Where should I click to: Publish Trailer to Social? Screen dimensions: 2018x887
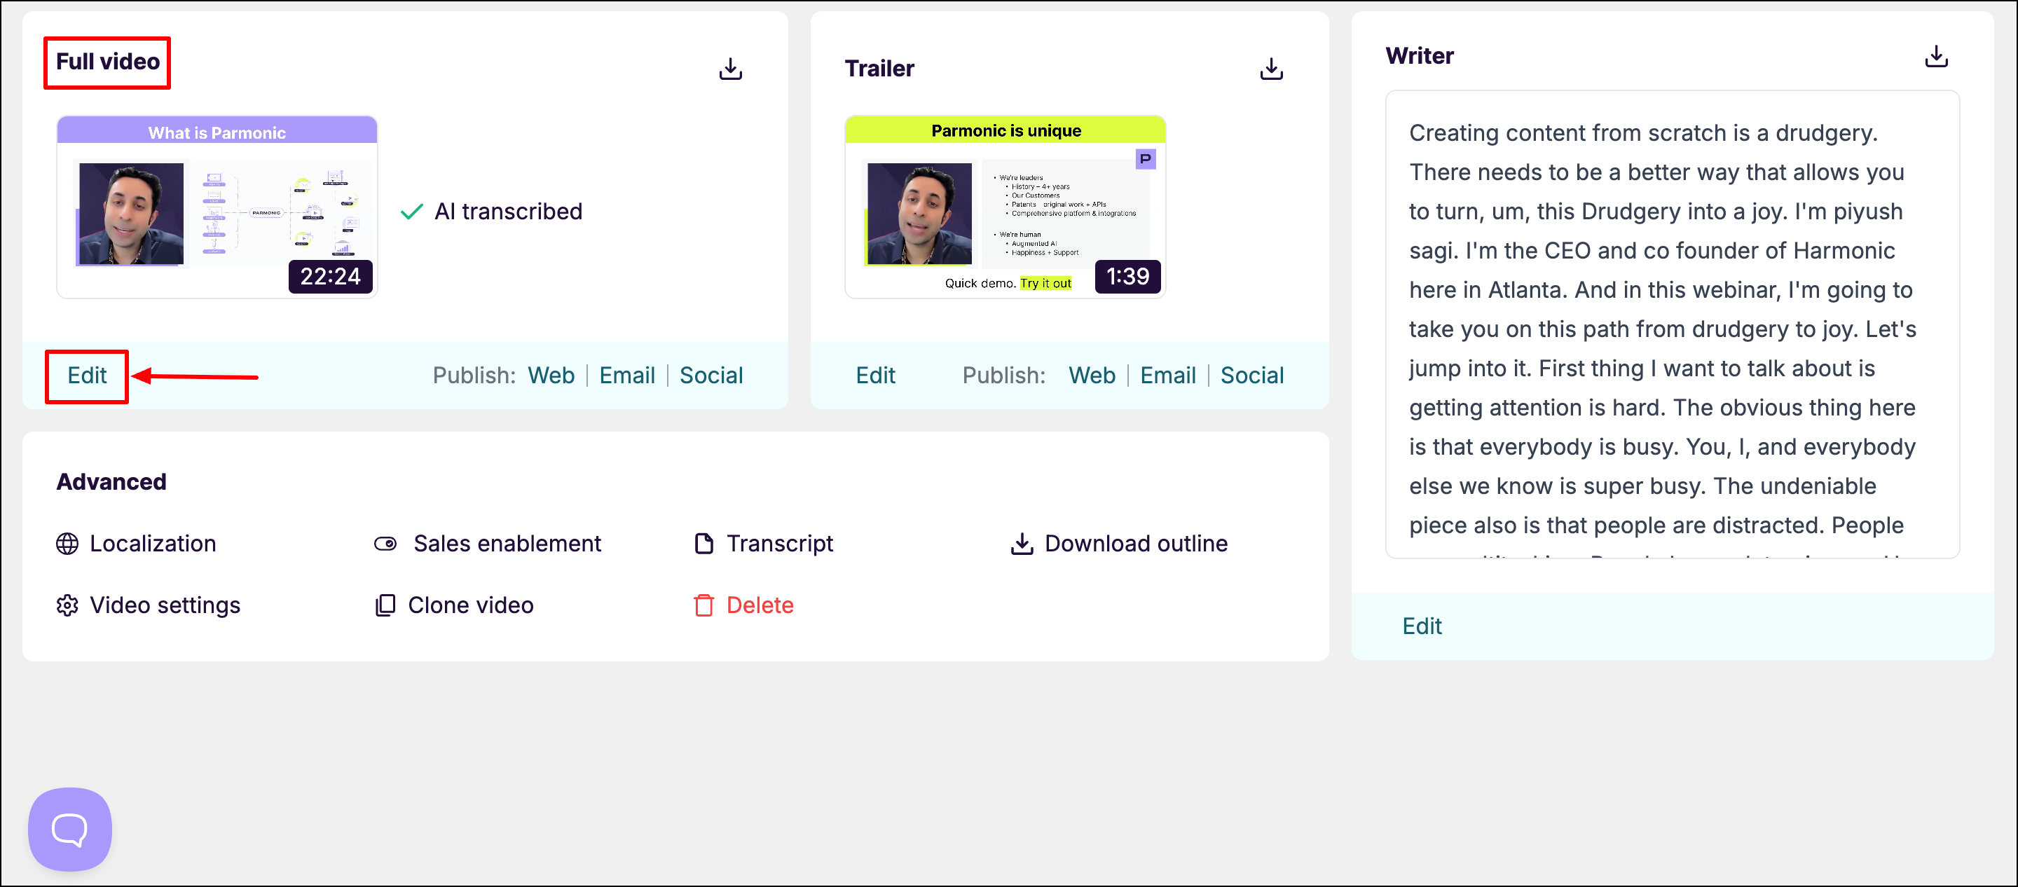click(1251, 376)
